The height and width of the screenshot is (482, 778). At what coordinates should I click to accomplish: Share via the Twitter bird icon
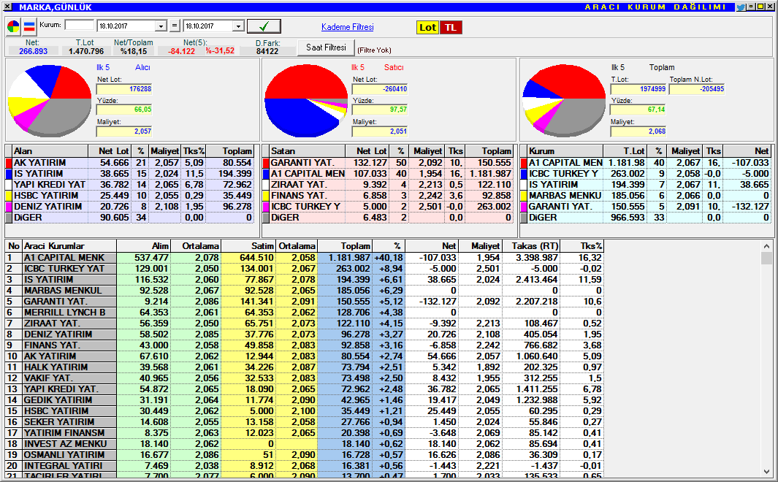click(741, 7)
